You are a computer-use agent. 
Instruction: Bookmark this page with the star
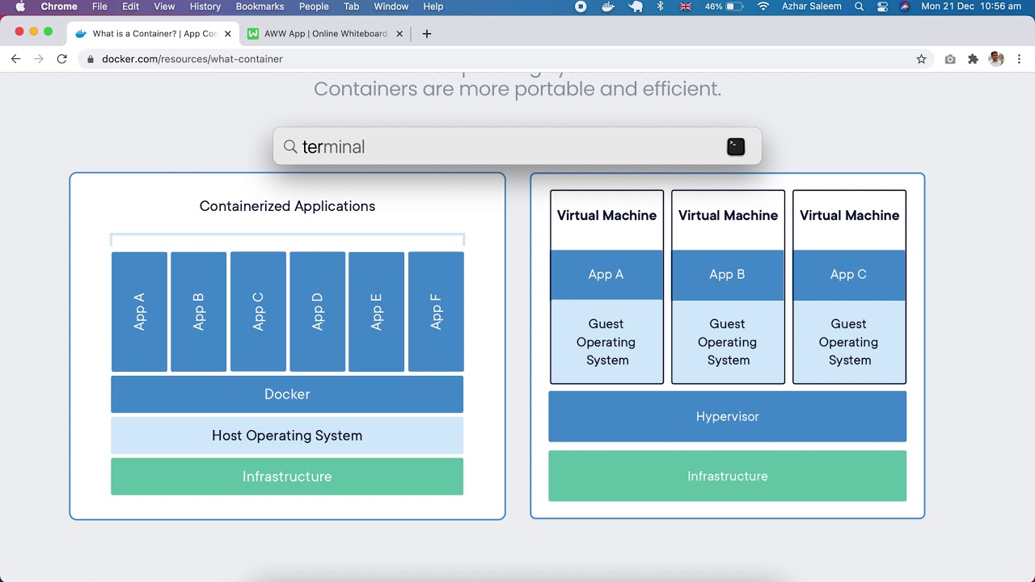[921, 59]
